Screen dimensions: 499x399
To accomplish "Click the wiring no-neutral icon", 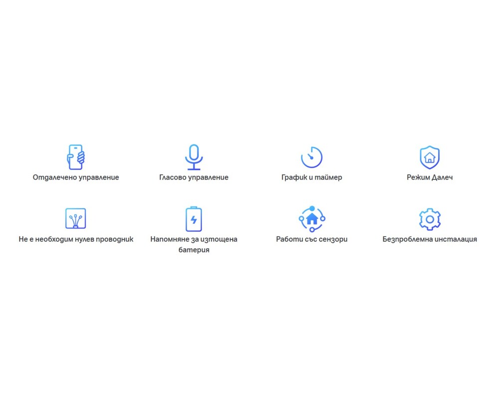I will tap(76, 218).
